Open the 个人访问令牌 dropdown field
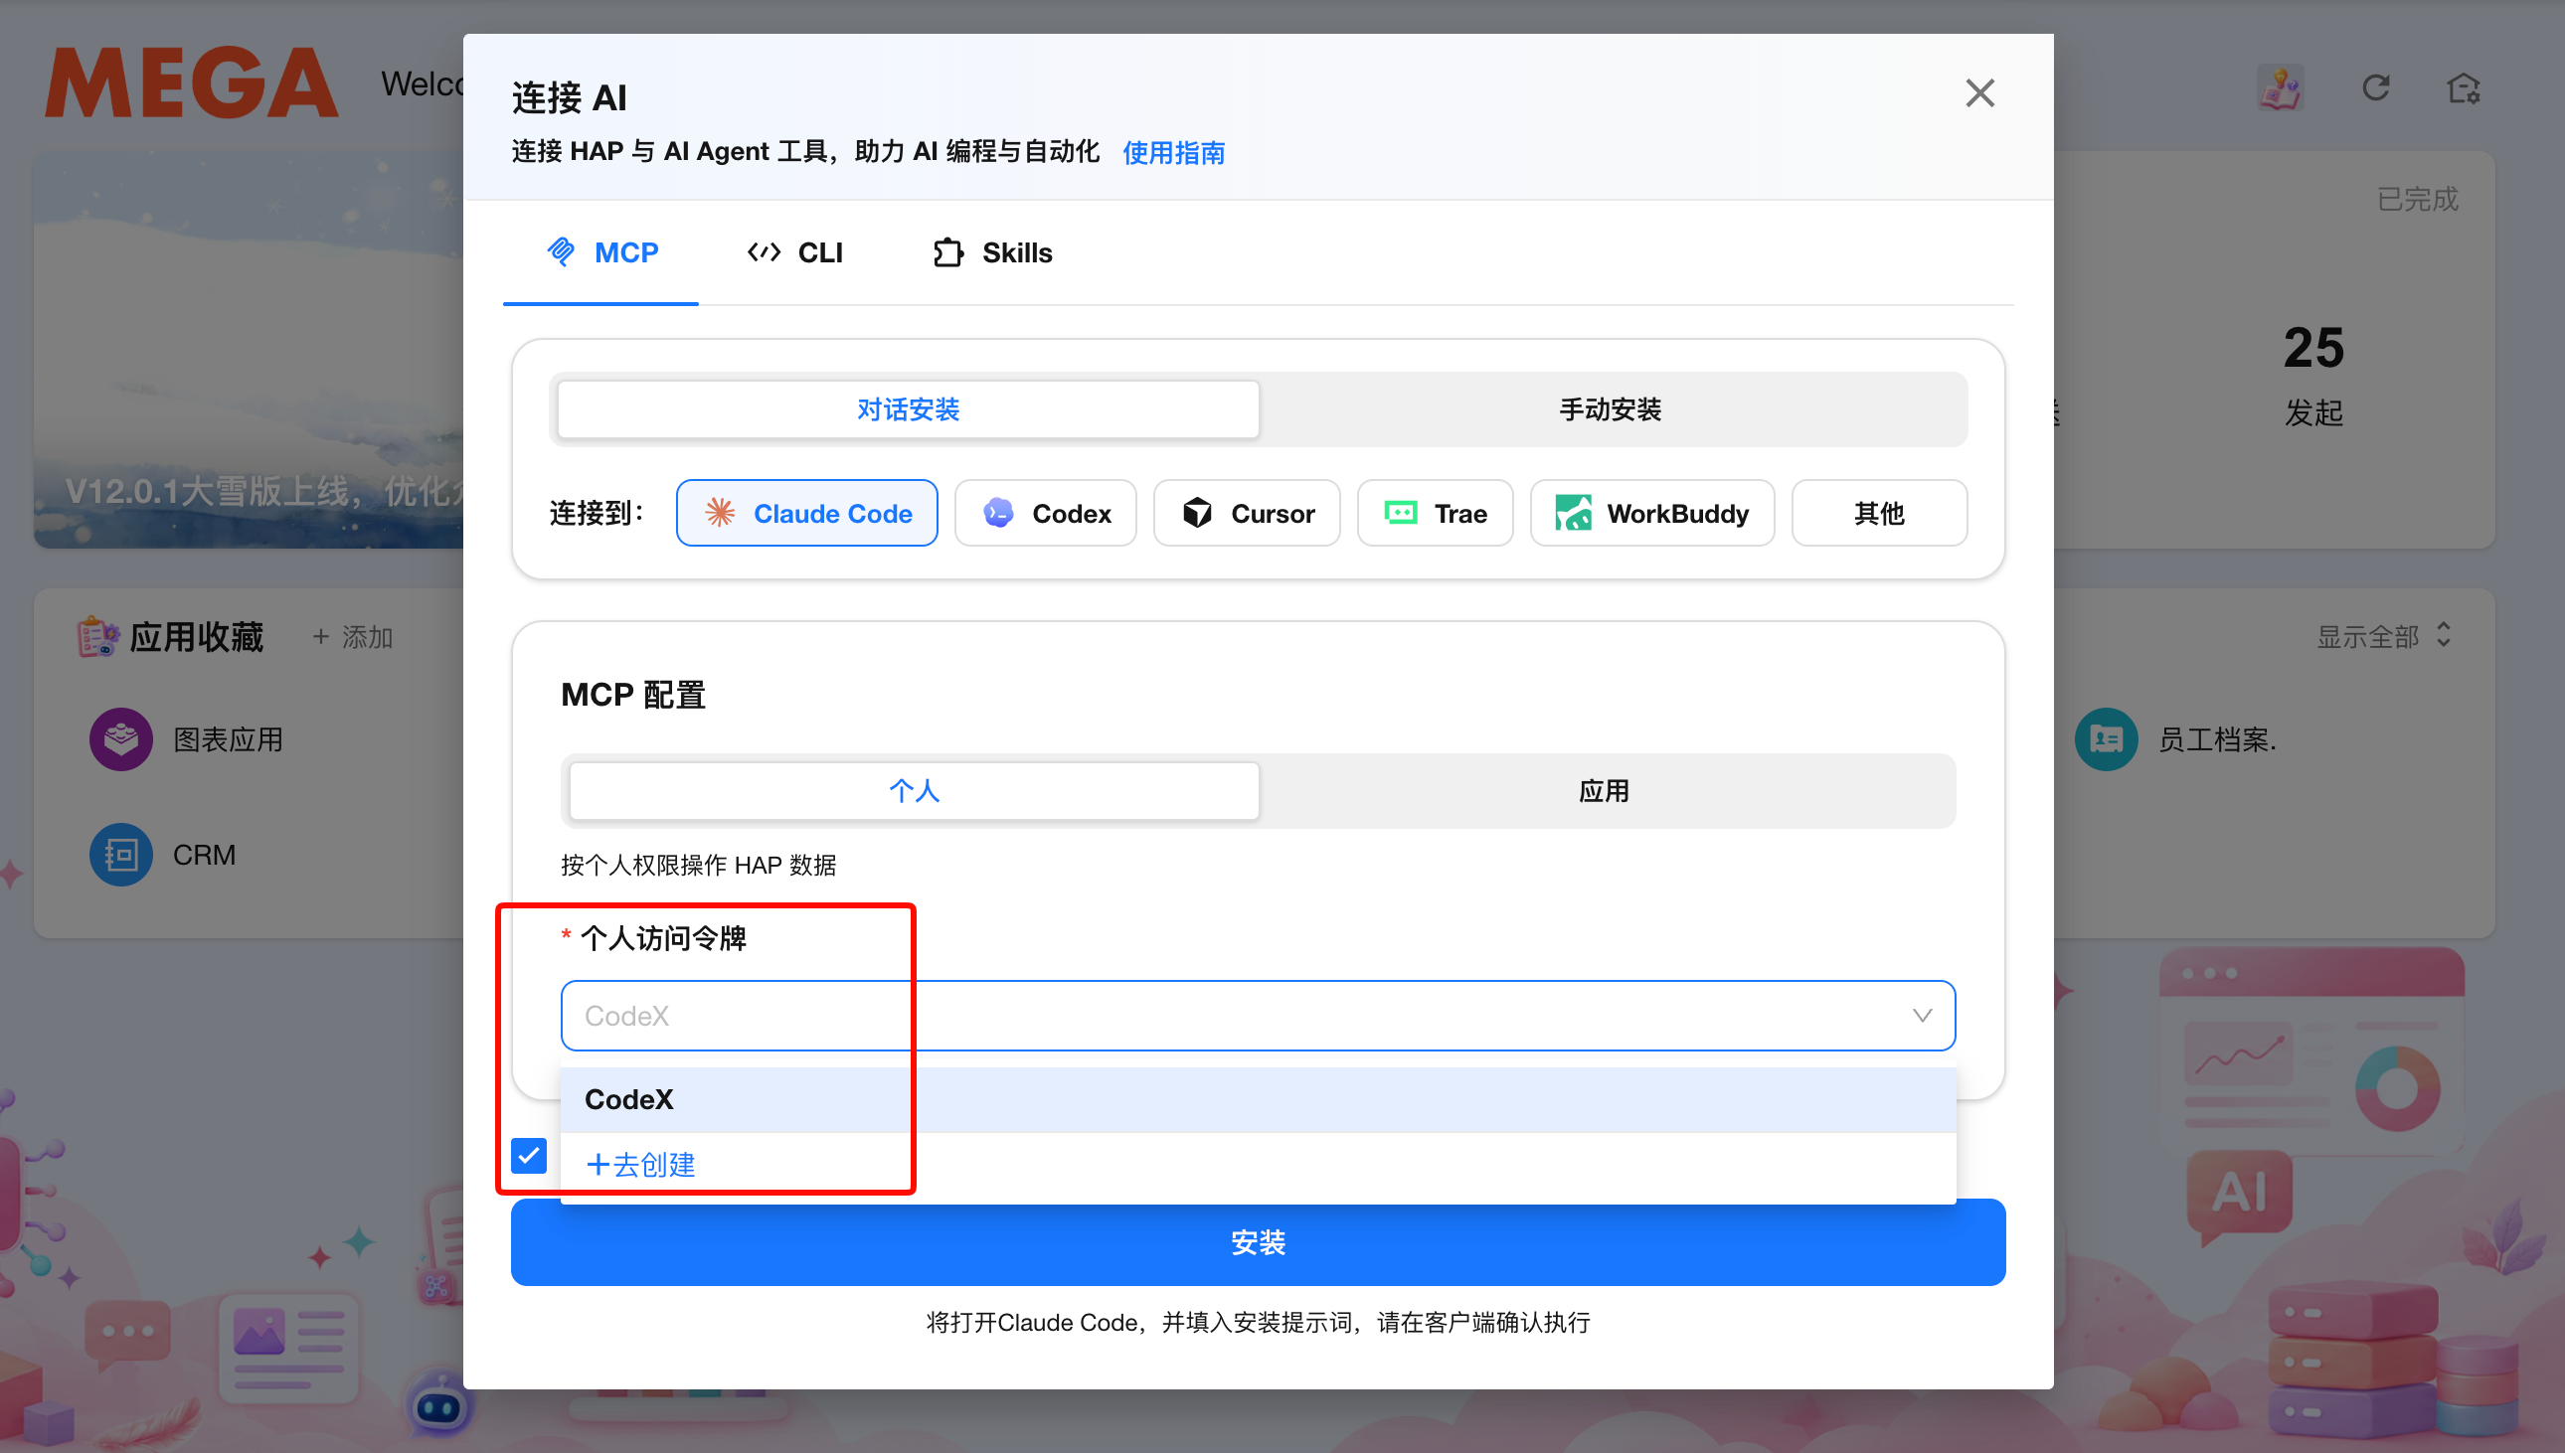This screenshot has width=2565, height=1453. tap(1258, 1015)
